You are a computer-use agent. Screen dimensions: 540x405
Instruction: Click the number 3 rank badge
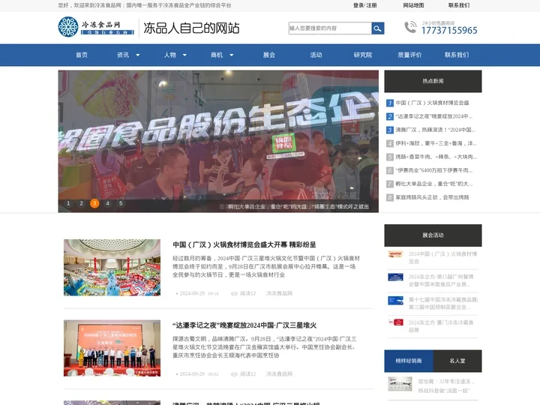(390, 130)
